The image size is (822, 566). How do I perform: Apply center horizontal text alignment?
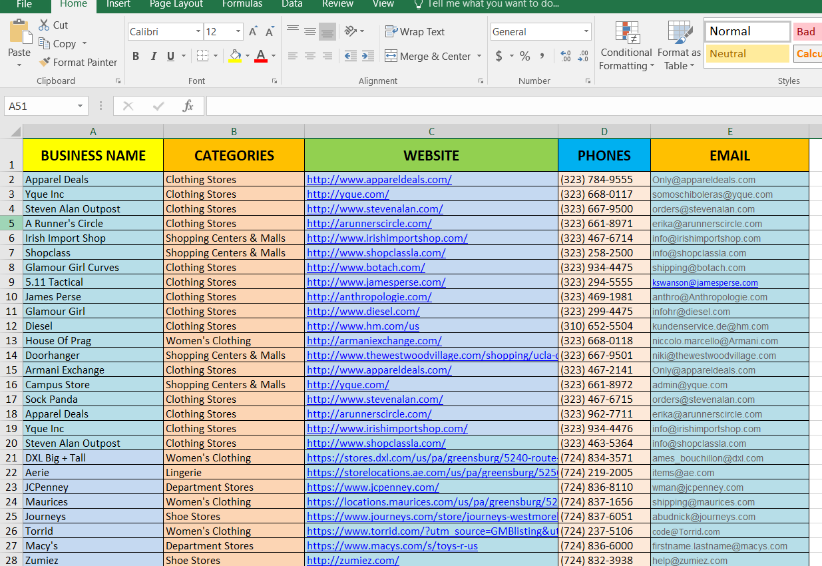click(310, 57)
